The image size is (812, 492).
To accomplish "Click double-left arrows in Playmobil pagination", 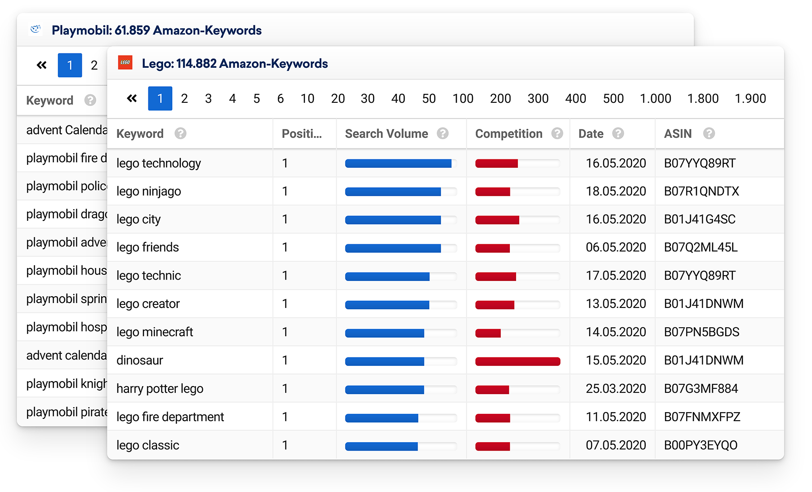I will click(x=41, y=65).
